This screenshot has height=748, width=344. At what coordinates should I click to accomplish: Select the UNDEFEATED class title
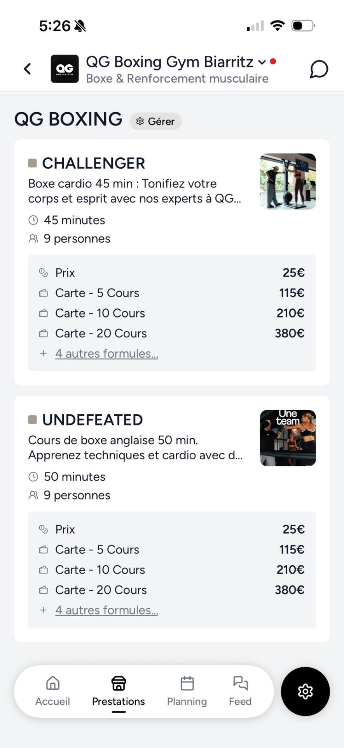click(x=93, y=420)
